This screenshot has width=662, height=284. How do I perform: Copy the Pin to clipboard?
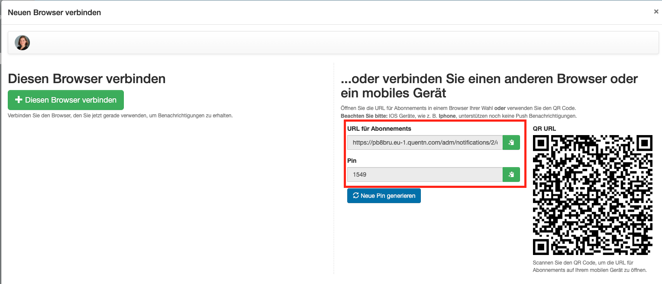[511, 174]
